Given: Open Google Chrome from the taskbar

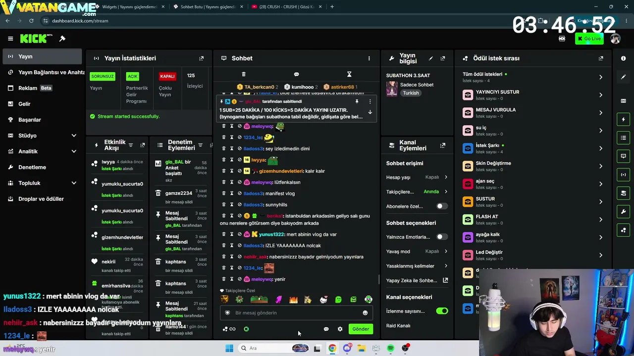Looking at the screenshot, I should tap(332, 348).
